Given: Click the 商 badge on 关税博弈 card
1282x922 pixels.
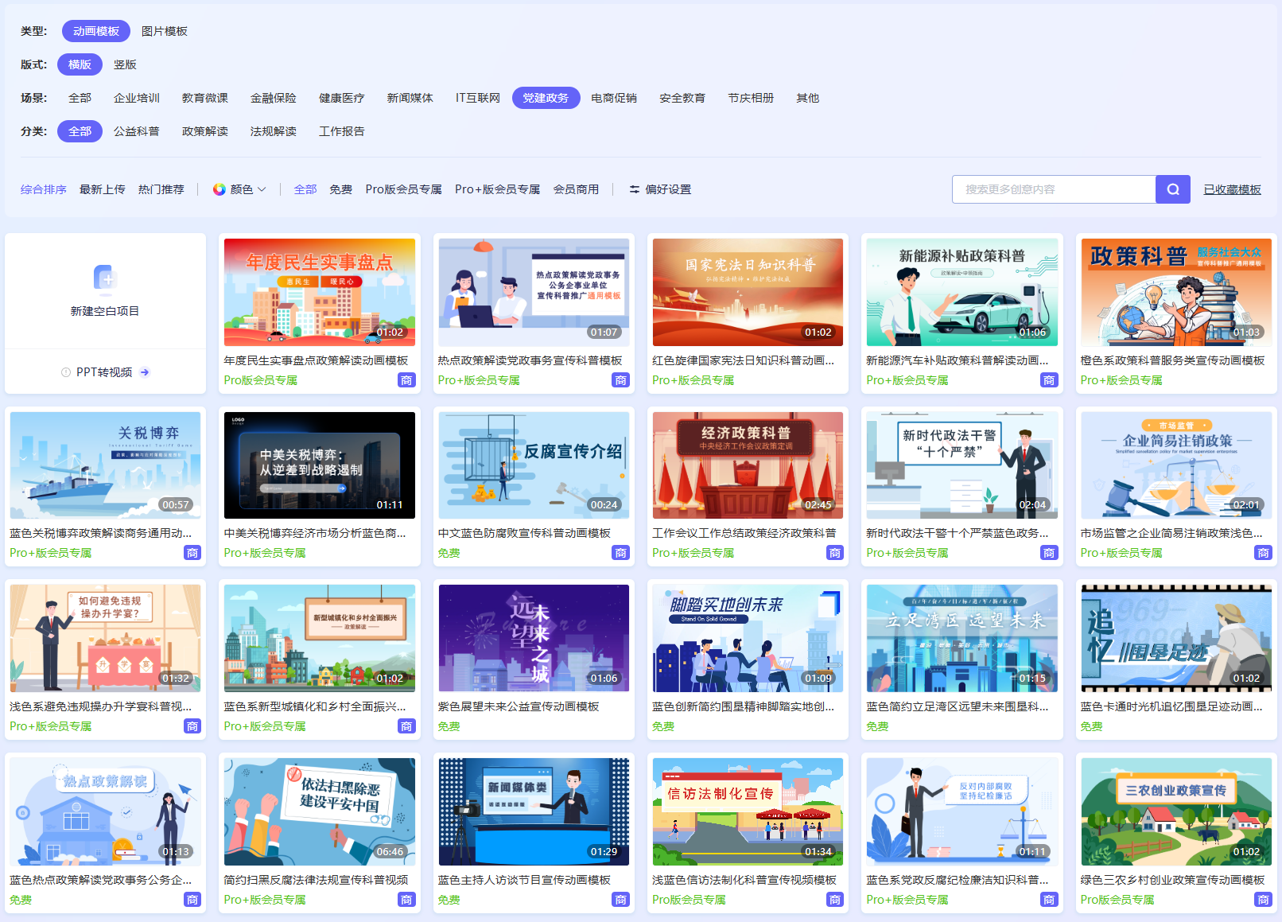Looking at the screenshot, I should [x=192, y=553].
